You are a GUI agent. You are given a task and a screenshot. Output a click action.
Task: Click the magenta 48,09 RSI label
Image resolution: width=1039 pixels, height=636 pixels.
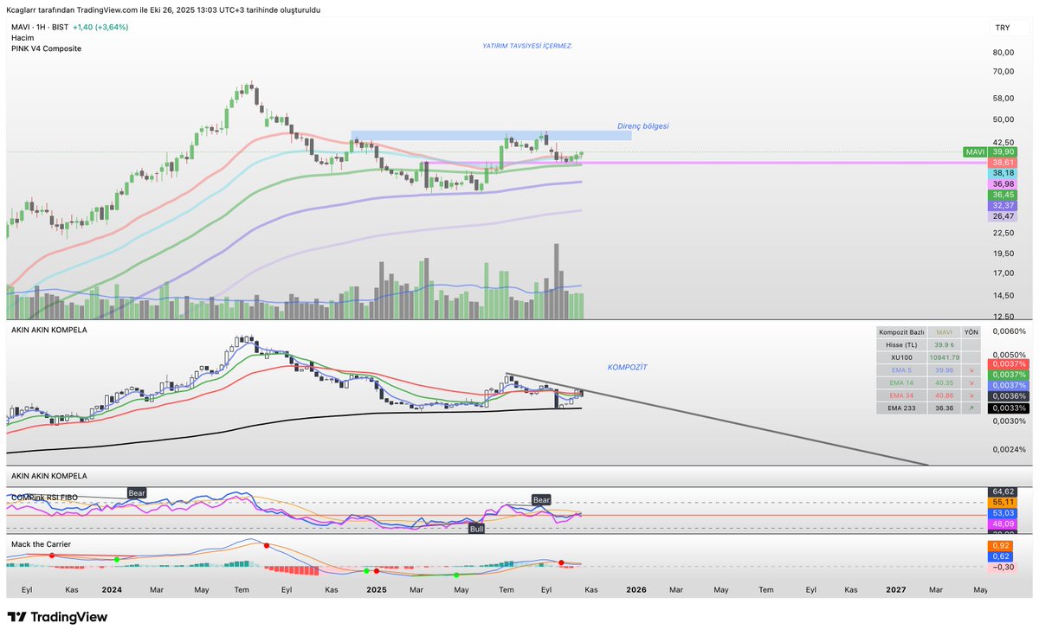[1002, 524]
